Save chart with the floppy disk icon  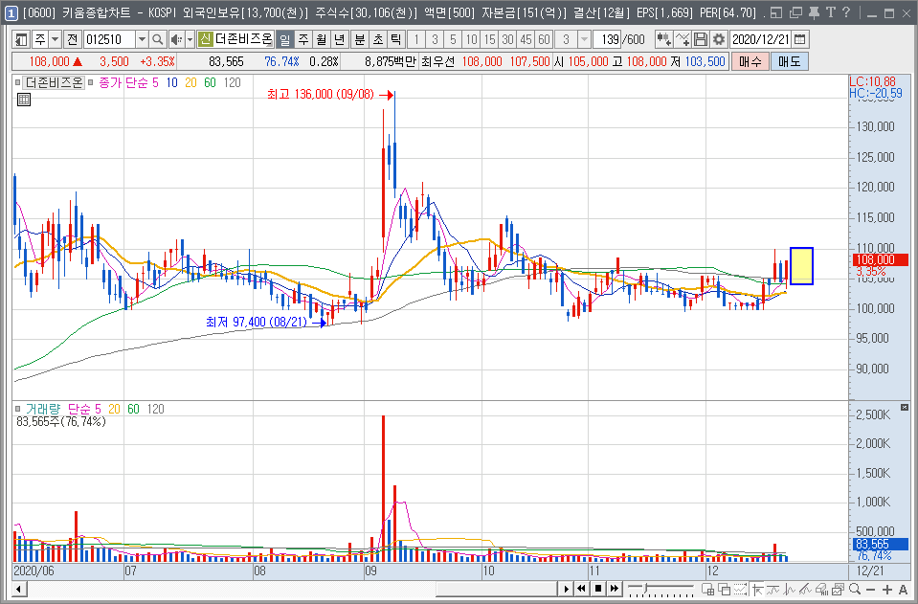click(x=700, y=39)
